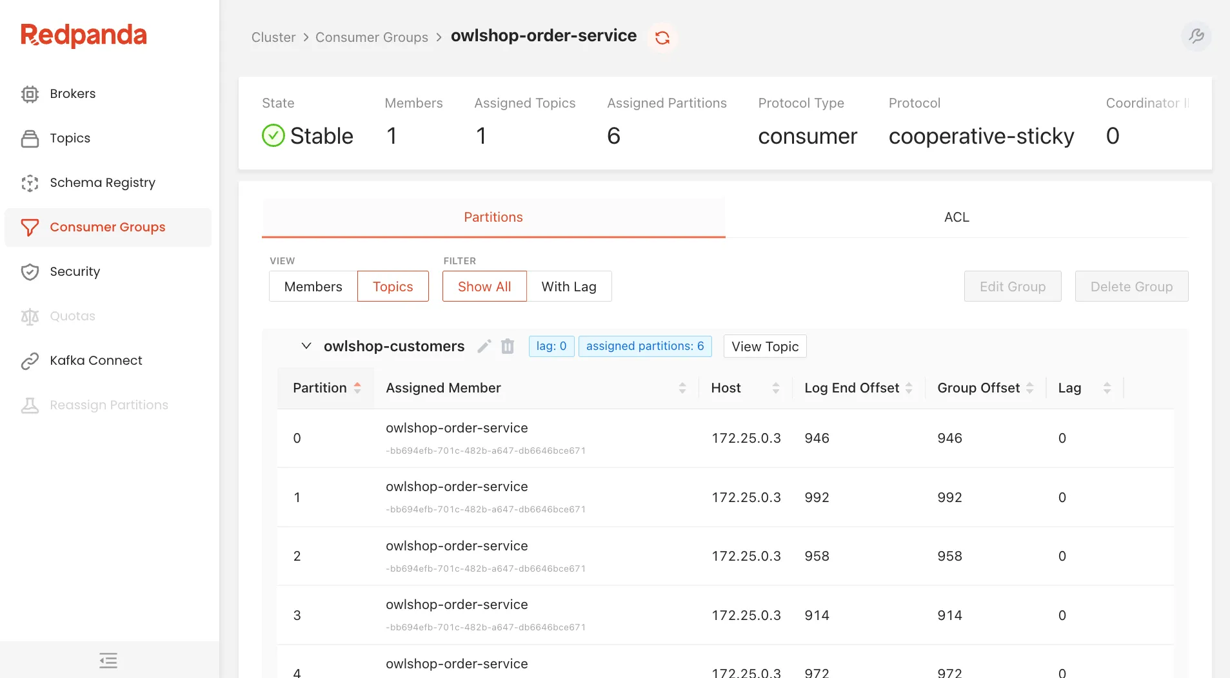Open the ACL tab
The width and height of the screenshot is (1230, 678).
tap(957, 218)
